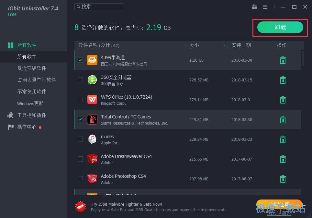The height and width of the screenshot is (218, 312).
Task: Click trash icon for Adobe Dreamweaver CS4
Action: [283, 159]
